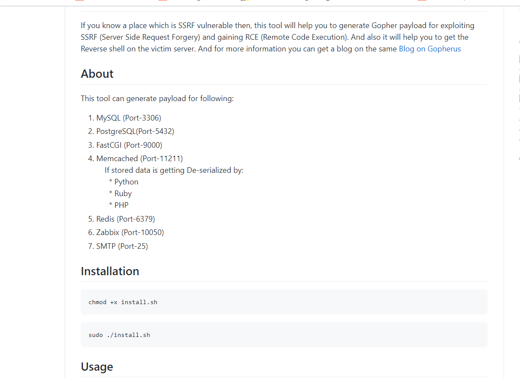520x378 pixels.
Task: Select the MySQL (Port-3306) list item
Action: (x=129, y=118)
